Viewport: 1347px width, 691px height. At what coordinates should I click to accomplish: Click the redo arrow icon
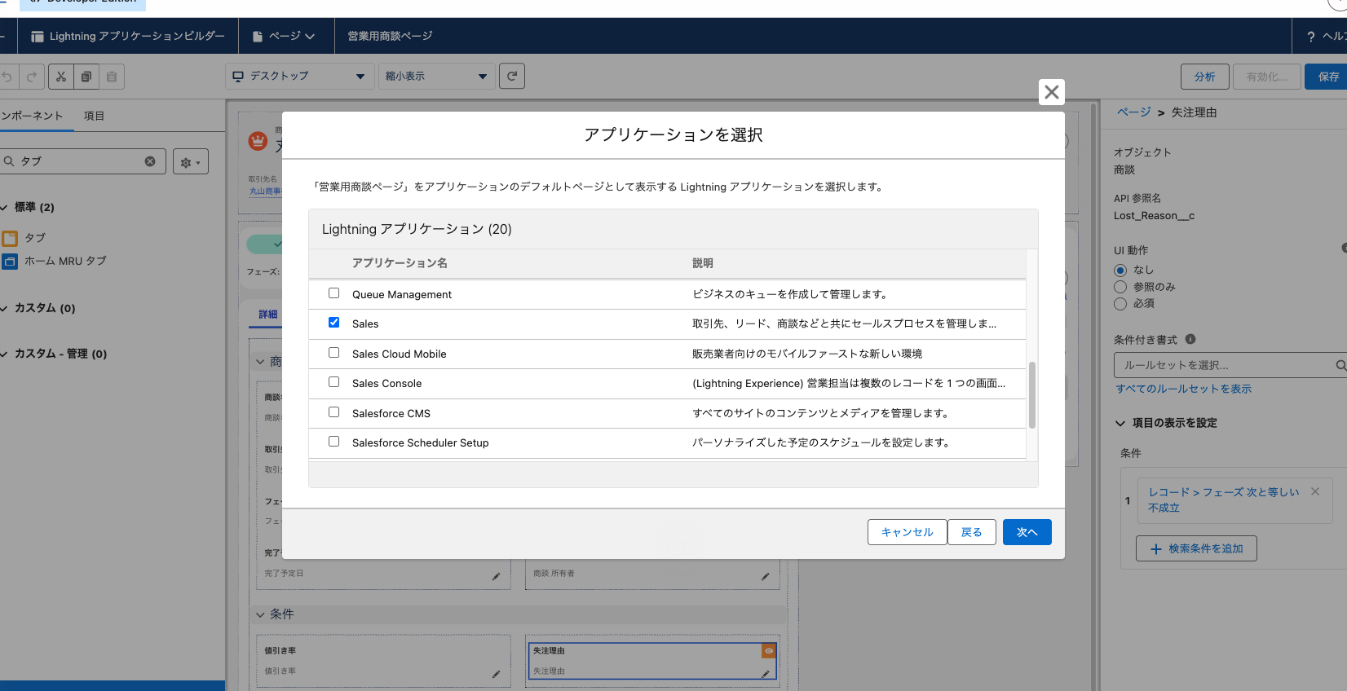pyautogui.click(x=32, y=77)
